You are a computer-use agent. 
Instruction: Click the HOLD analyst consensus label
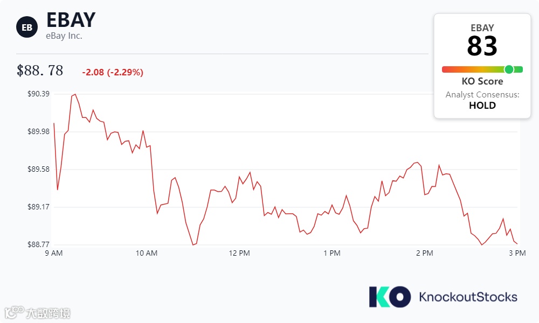pyautogui.click(x=482, y=106)
